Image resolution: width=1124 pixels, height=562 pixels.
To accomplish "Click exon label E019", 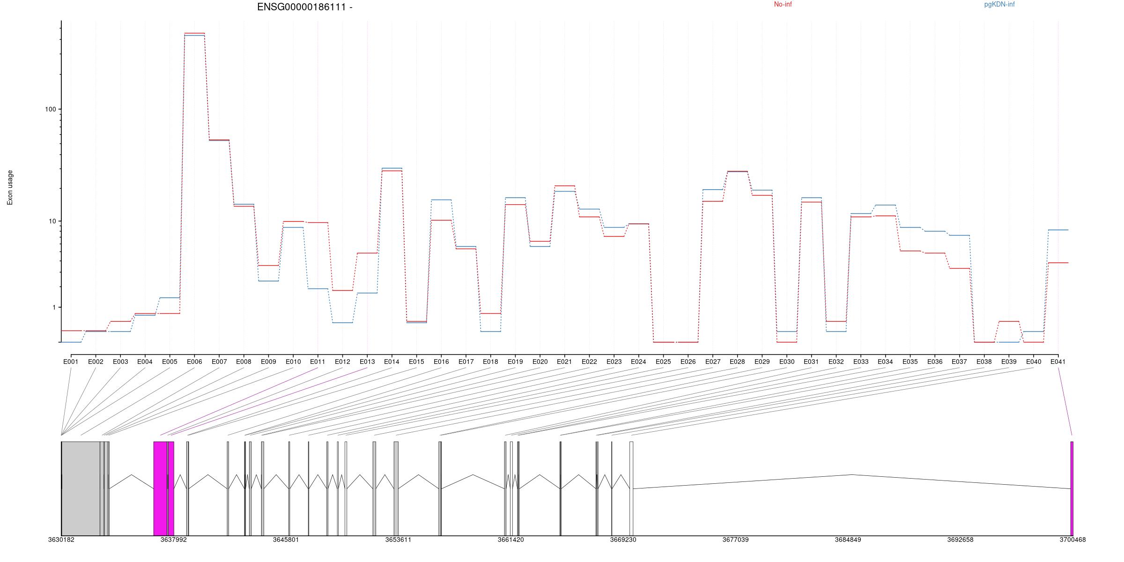I will 515,362.
